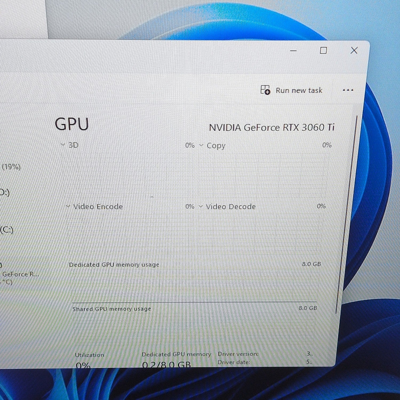Open the 3D engine dropdown

pos(63,145)
